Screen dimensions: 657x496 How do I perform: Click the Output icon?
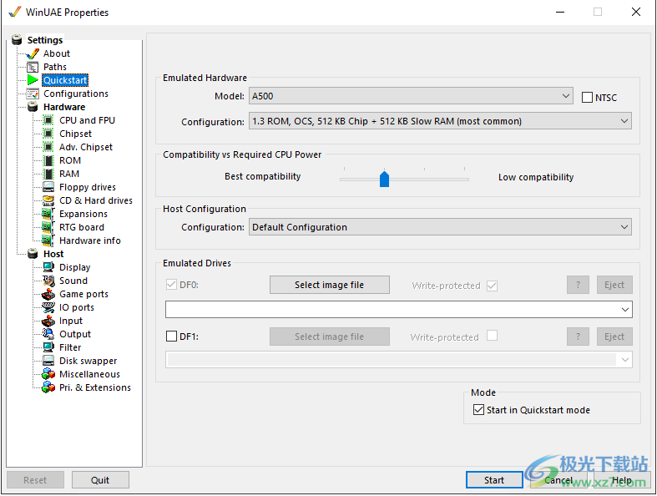pyautogui.click(x=48, y=334)
